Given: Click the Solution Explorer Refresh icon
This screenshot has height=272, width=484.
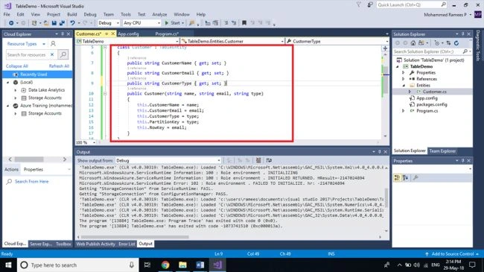Looking at the screenshot, I should point(456,43).
